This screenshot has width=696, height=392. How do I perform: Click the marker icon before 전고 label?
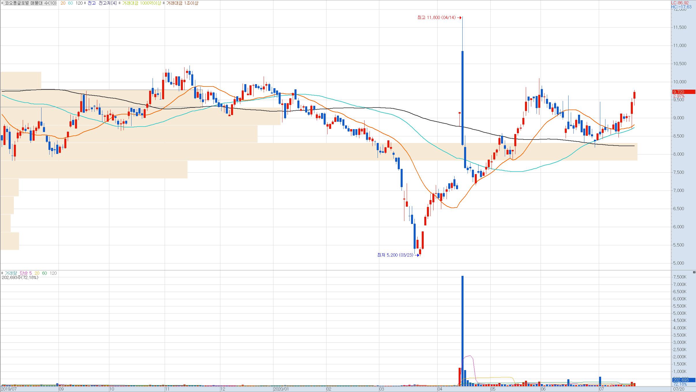tap(85, 3)
